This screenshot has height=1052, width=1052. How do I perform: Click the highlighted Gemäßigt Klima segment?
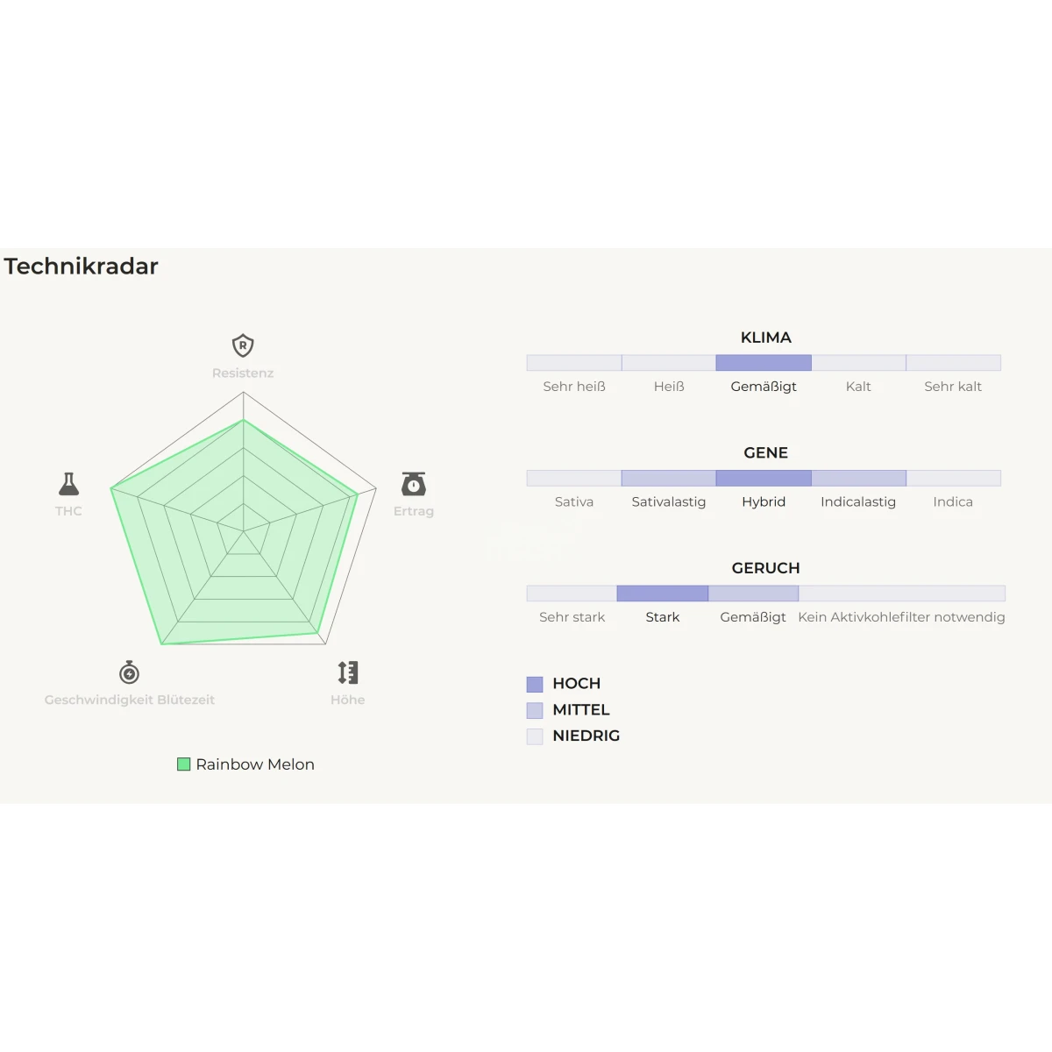(x=764, y=363)
